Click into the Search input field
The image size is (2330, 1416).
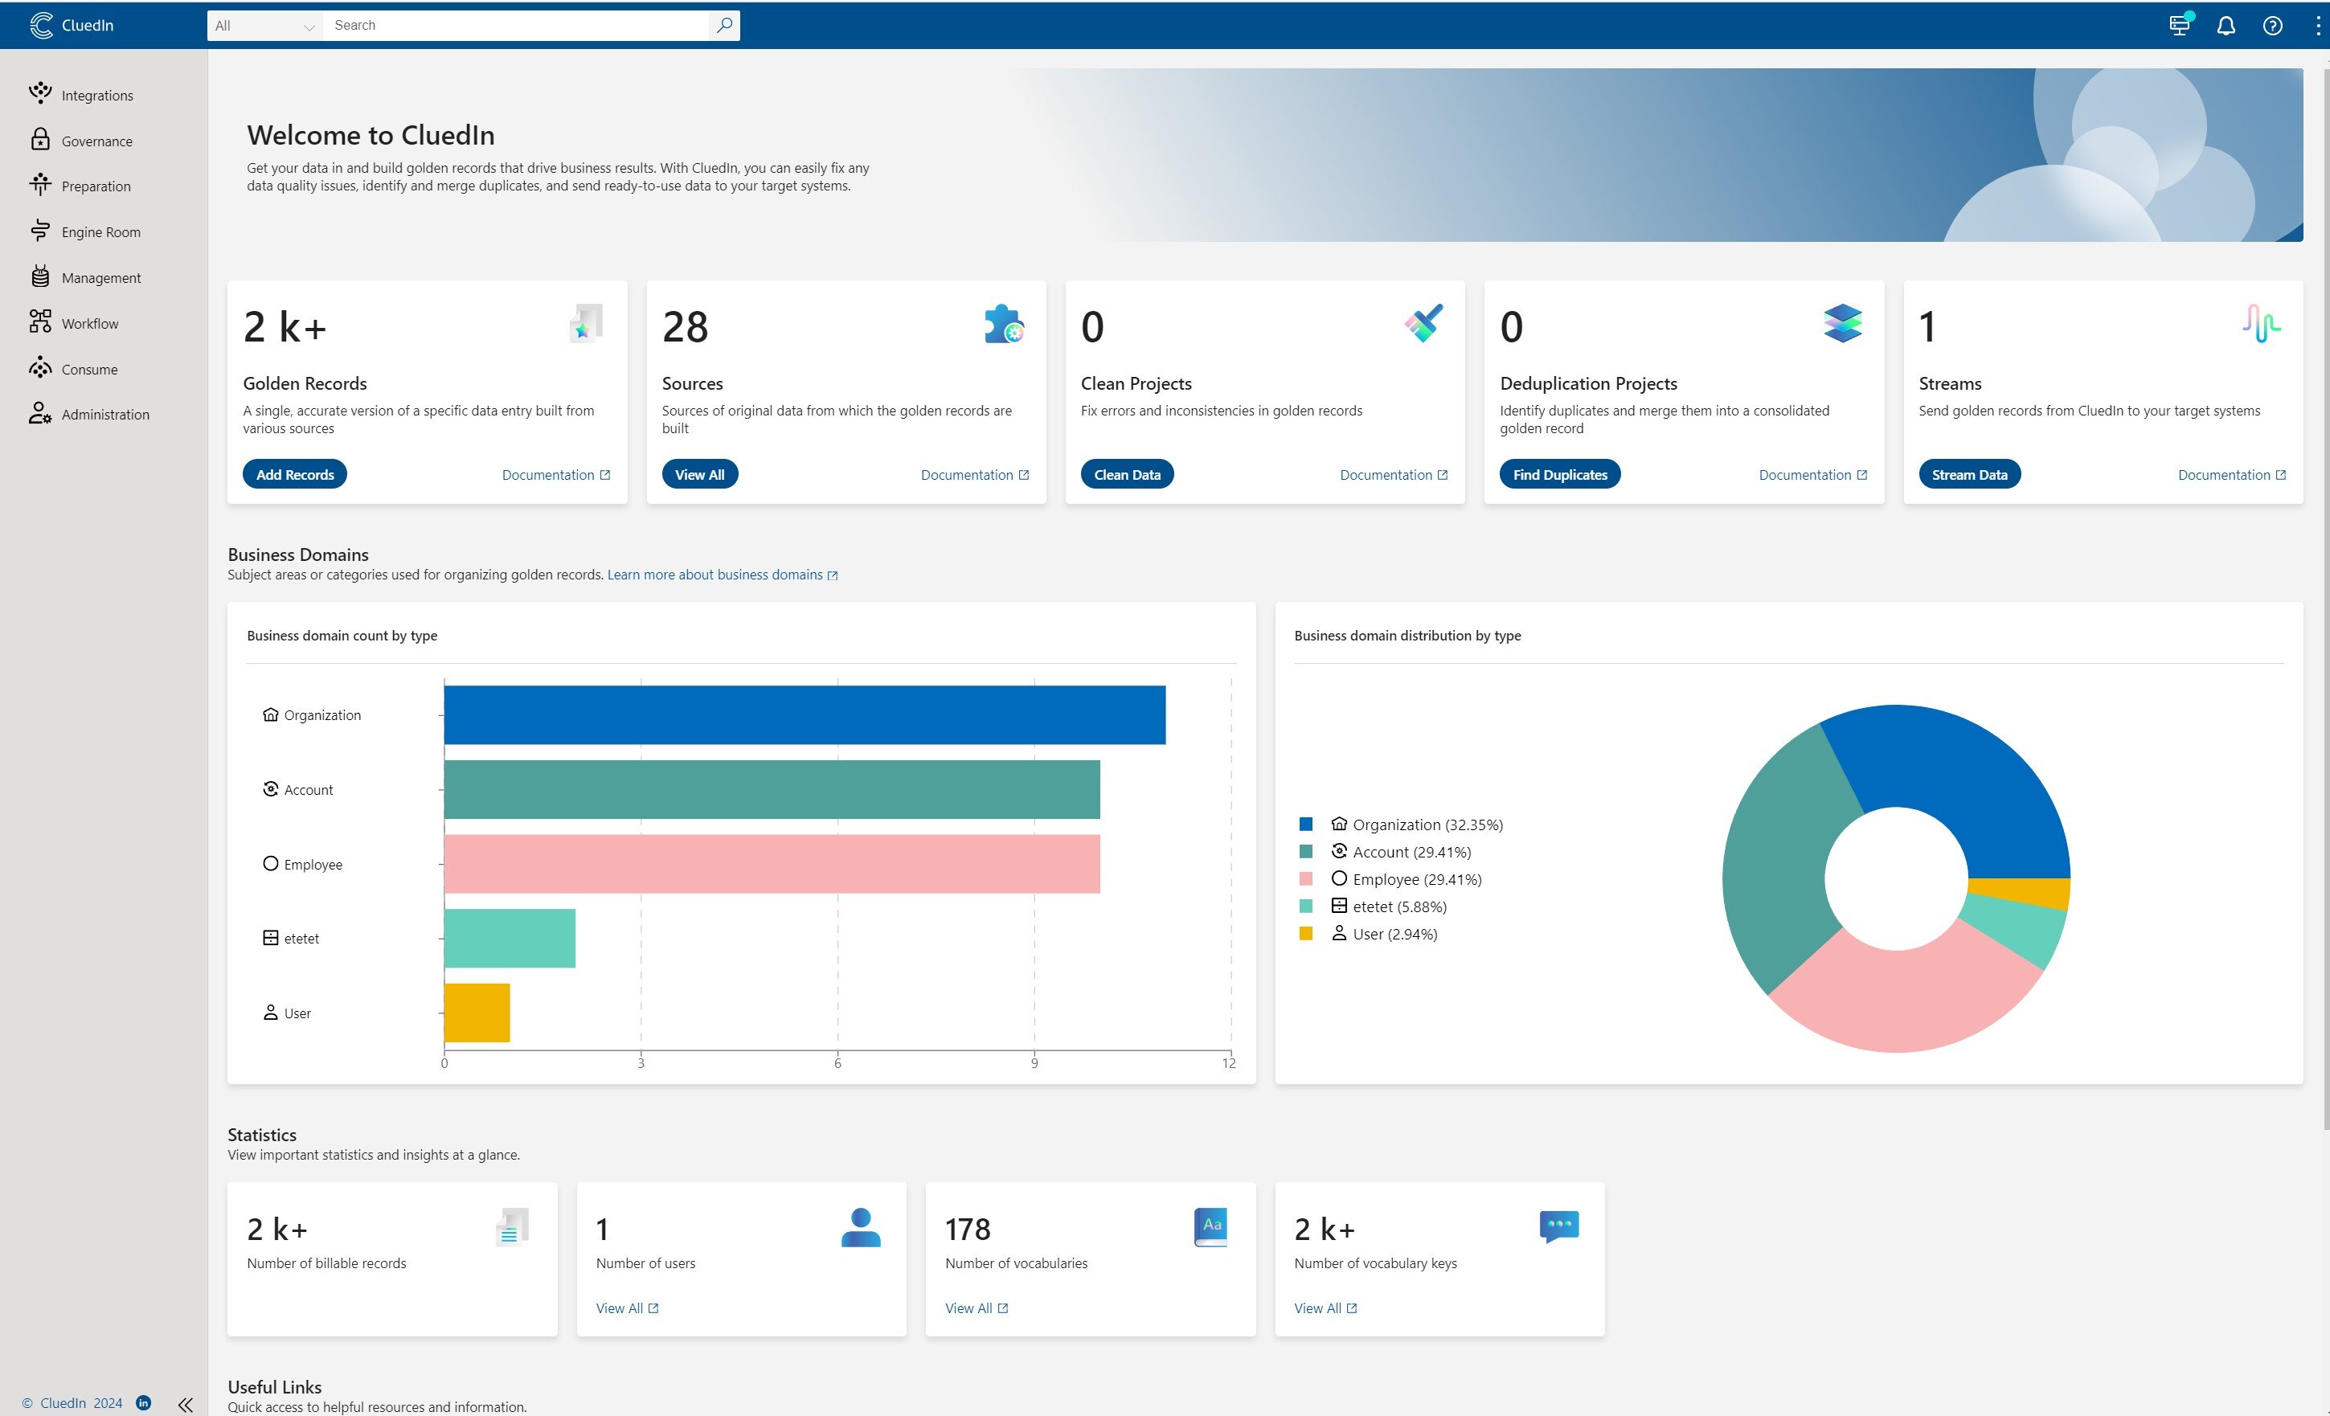click(x=515, y=26)
